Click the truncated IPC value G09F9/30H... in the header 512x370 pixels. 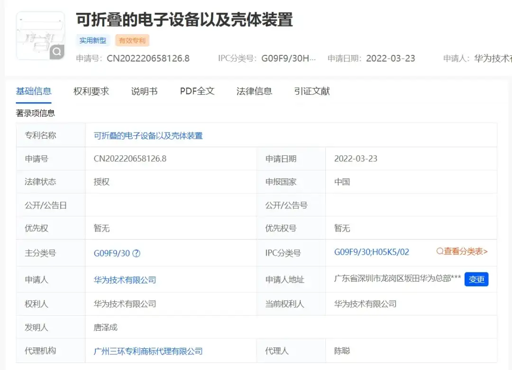pyautogui.click(x=289, y=58)
